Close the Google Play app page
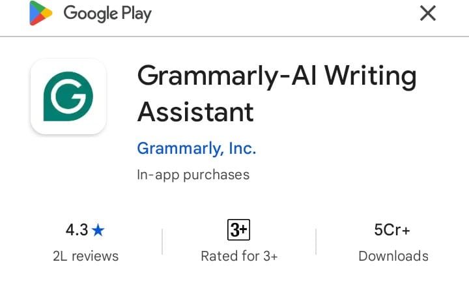The height and width of the screenshot is (292, 469). 427,13
